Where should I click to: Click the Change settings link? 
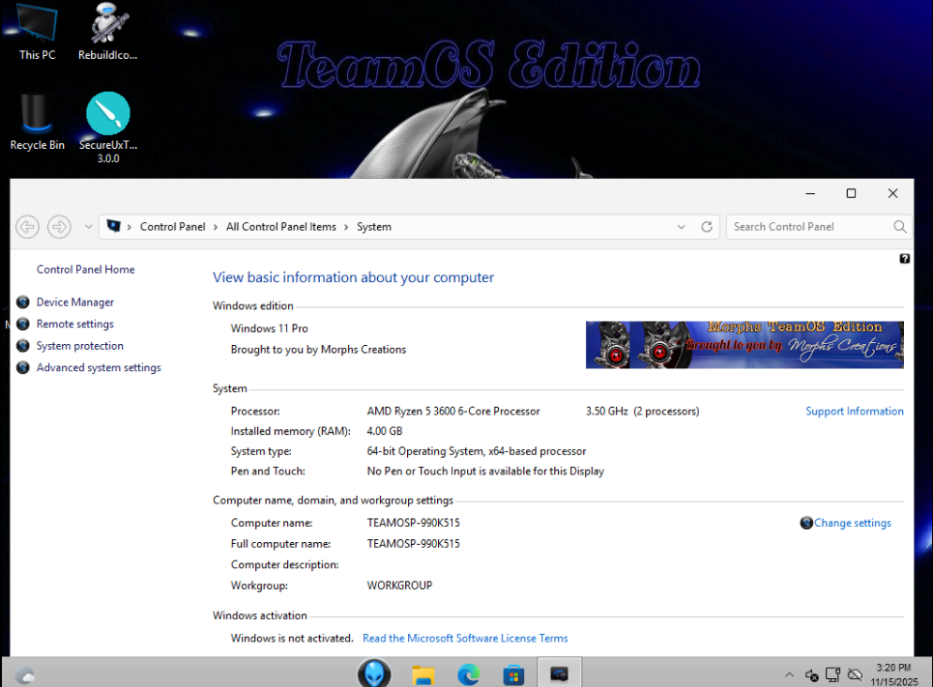(852, 523)
